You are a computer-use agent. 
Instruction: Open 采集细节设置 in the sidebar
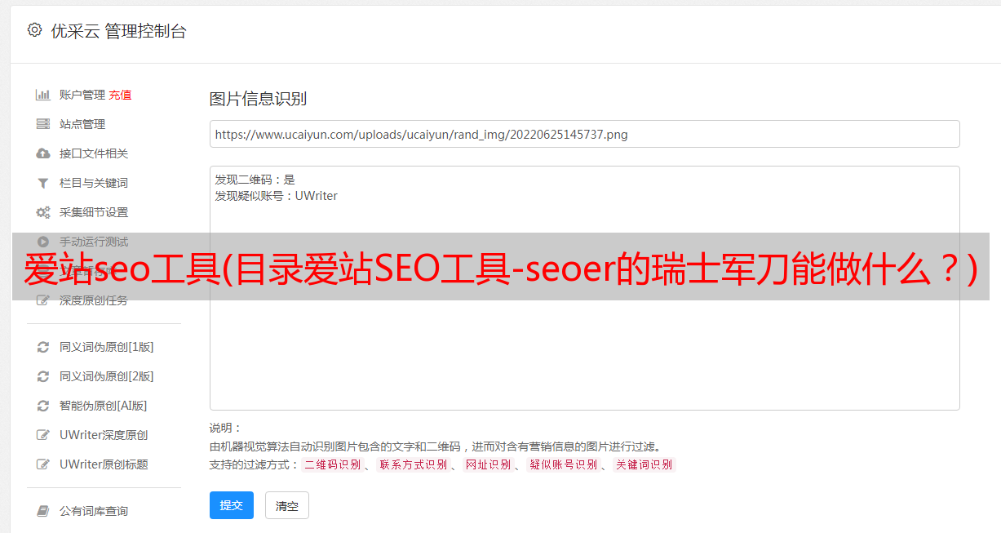(94, 212)
